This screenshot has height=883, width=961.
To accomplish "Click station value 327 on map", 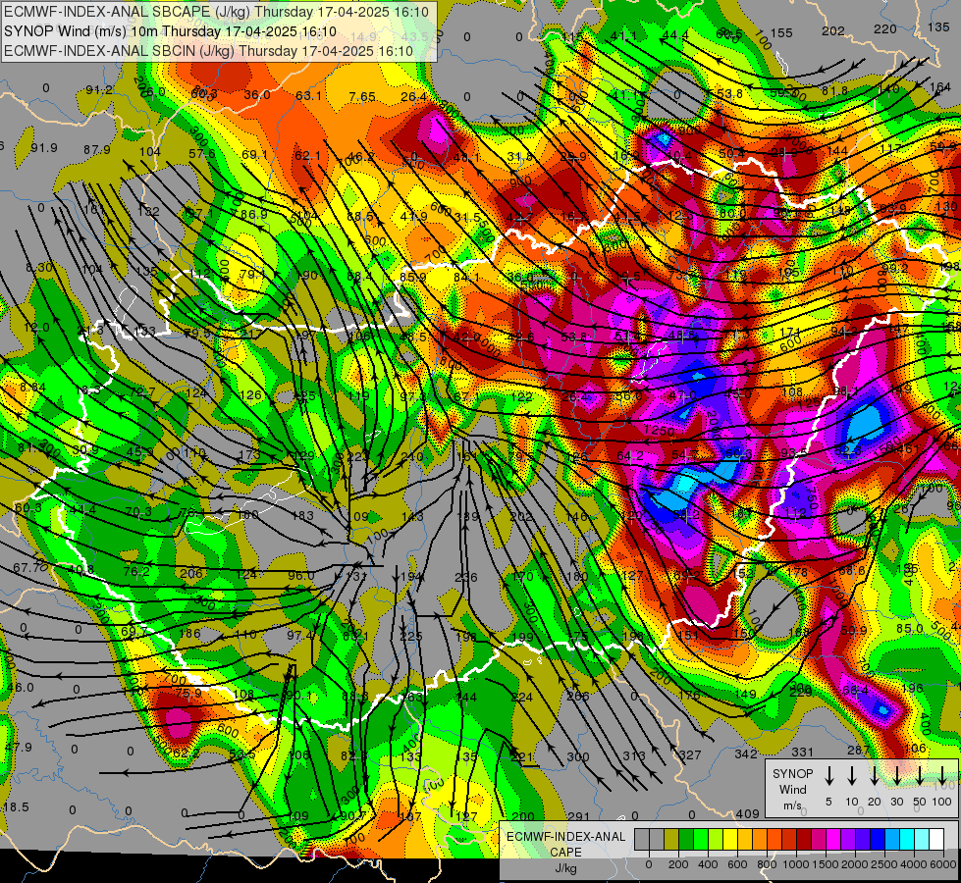I will 689,754.
